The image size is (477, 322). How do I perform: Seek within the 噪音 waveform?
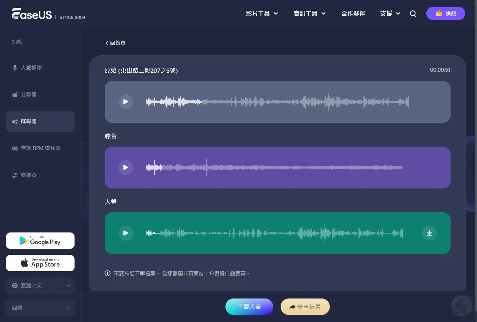[275, 168]
